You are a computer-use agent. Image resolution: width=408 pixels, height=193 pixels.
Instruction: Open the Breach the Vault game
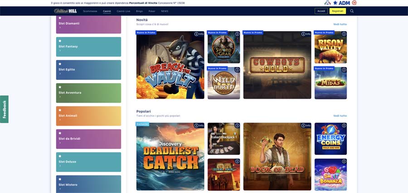[x=170, y=65]
